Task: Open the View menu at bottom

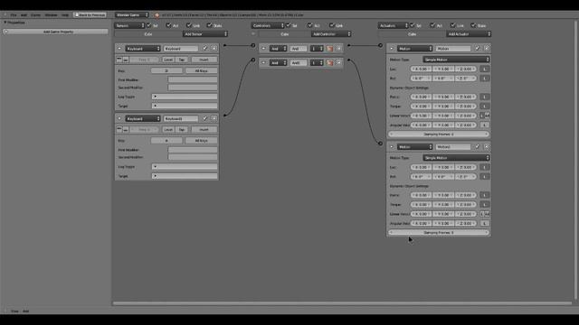Action: tap(14, 311)
